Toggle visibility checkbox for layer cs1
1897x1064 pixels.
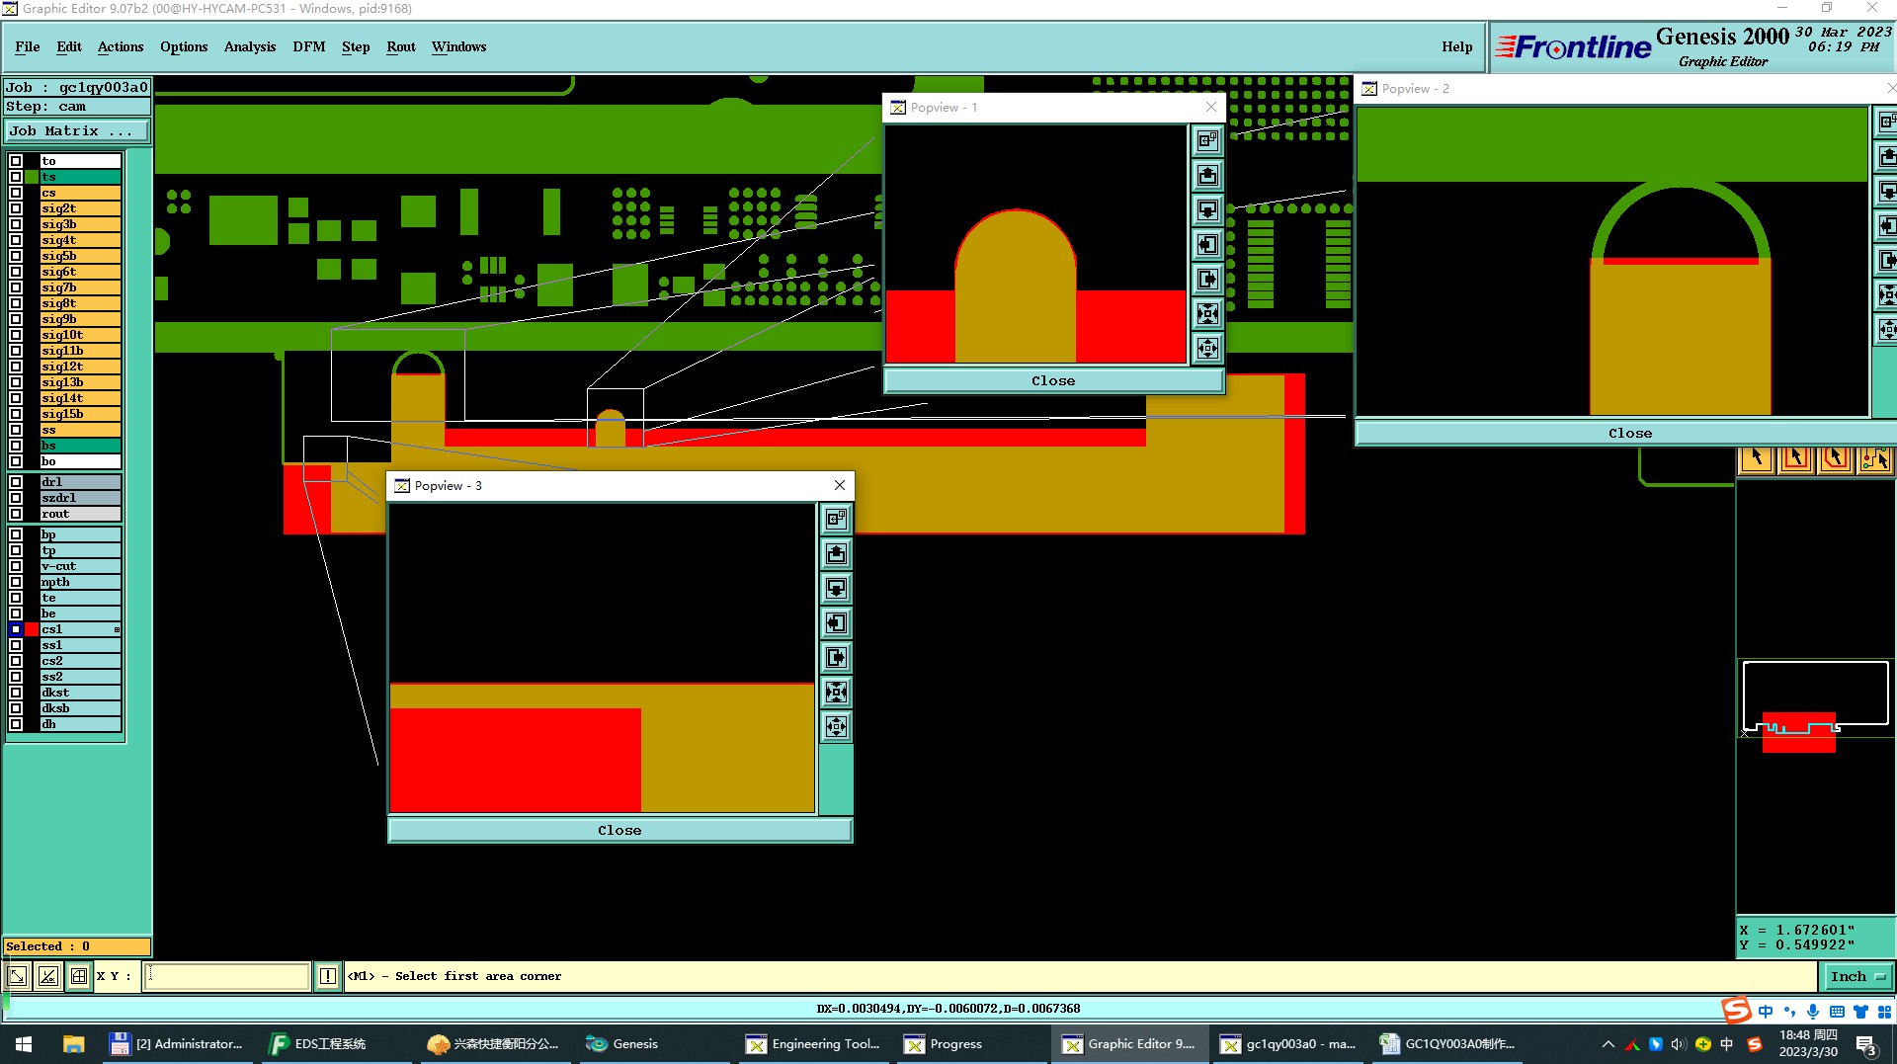click(16, 629)
